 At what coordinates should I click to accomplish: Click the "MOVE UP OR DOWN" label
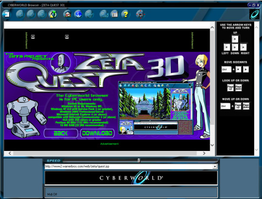(235, 99)
